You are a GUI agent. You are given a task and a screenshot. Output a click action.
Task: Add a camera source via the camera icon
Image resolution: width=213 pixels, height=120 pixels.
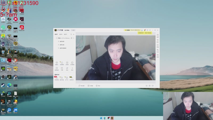[x=57, y=63]
